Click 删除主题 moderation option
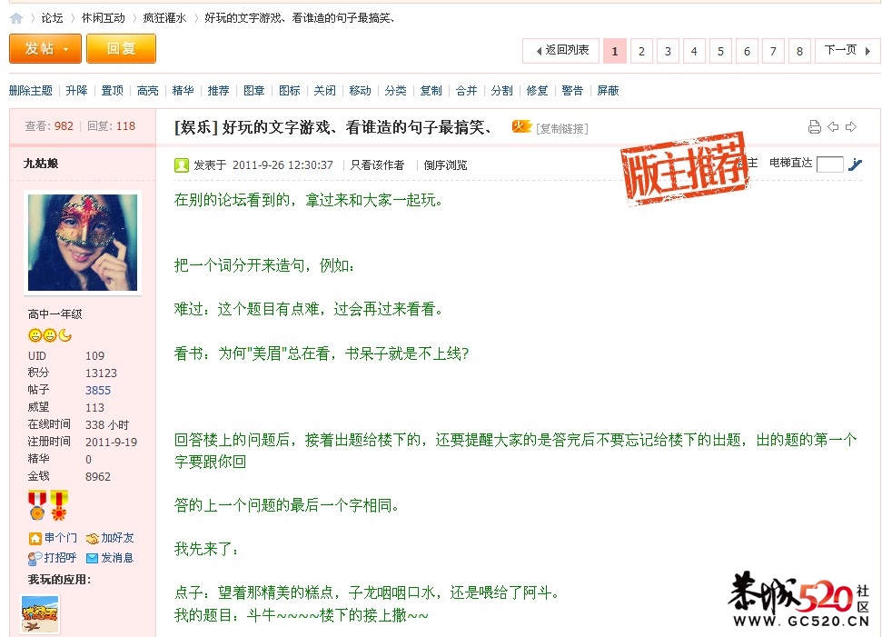882x637 pixels. click(31, 91)
